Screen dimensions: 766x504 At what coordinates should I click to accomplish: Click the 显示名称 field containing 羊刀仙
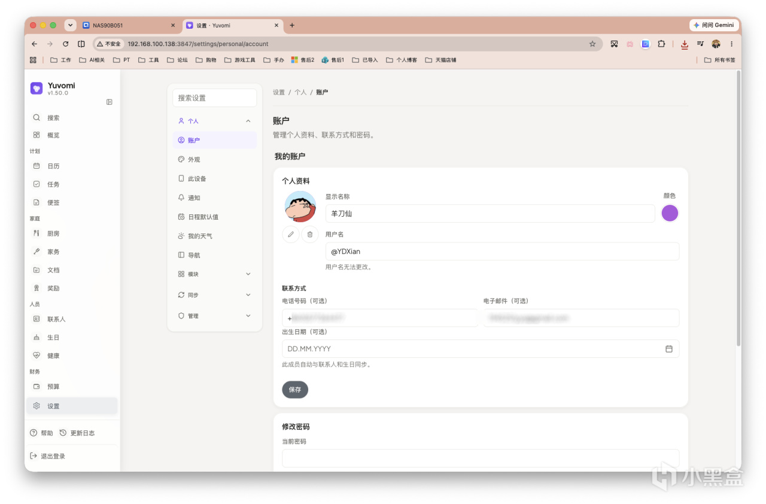490,214
